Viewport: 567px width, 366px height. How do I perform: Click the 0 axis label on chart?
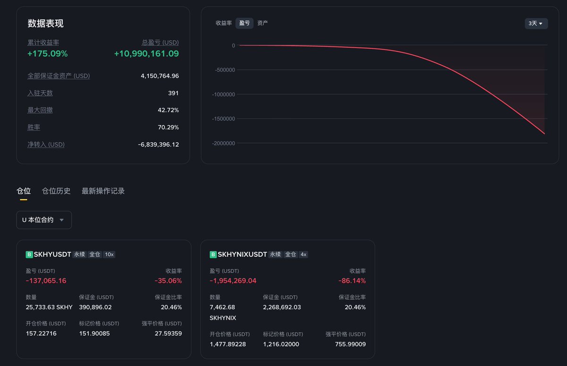point(233,45)
